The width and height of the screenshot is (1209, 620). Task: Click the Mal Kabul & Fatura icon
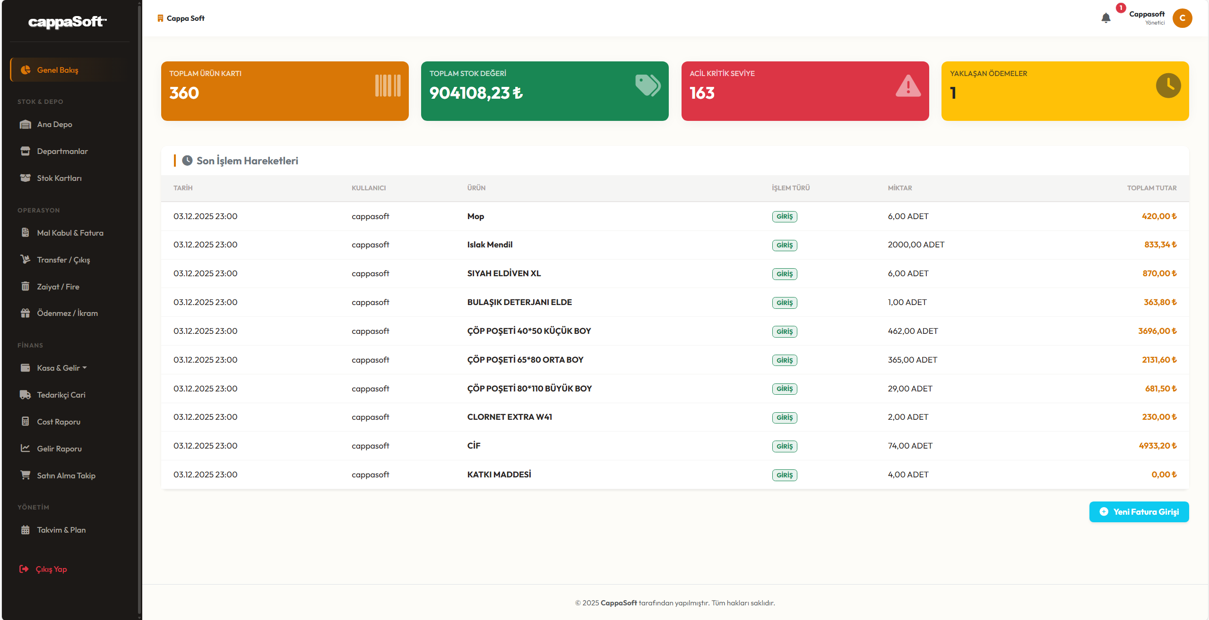26,233
